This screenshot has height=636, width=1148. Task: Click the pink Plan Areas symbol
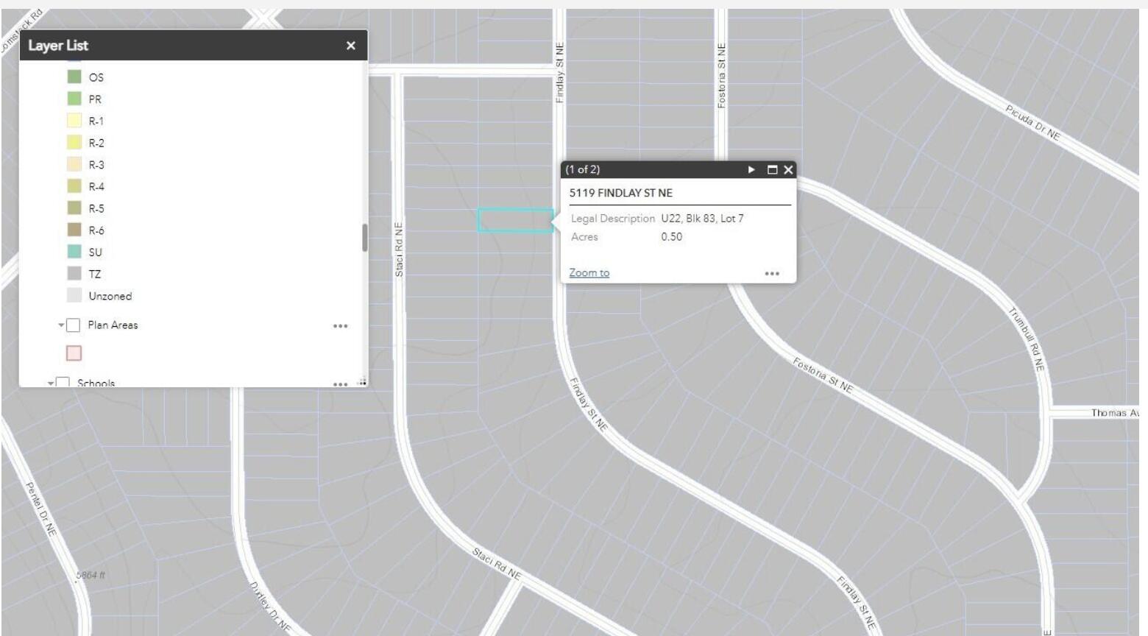coord(74,353)
